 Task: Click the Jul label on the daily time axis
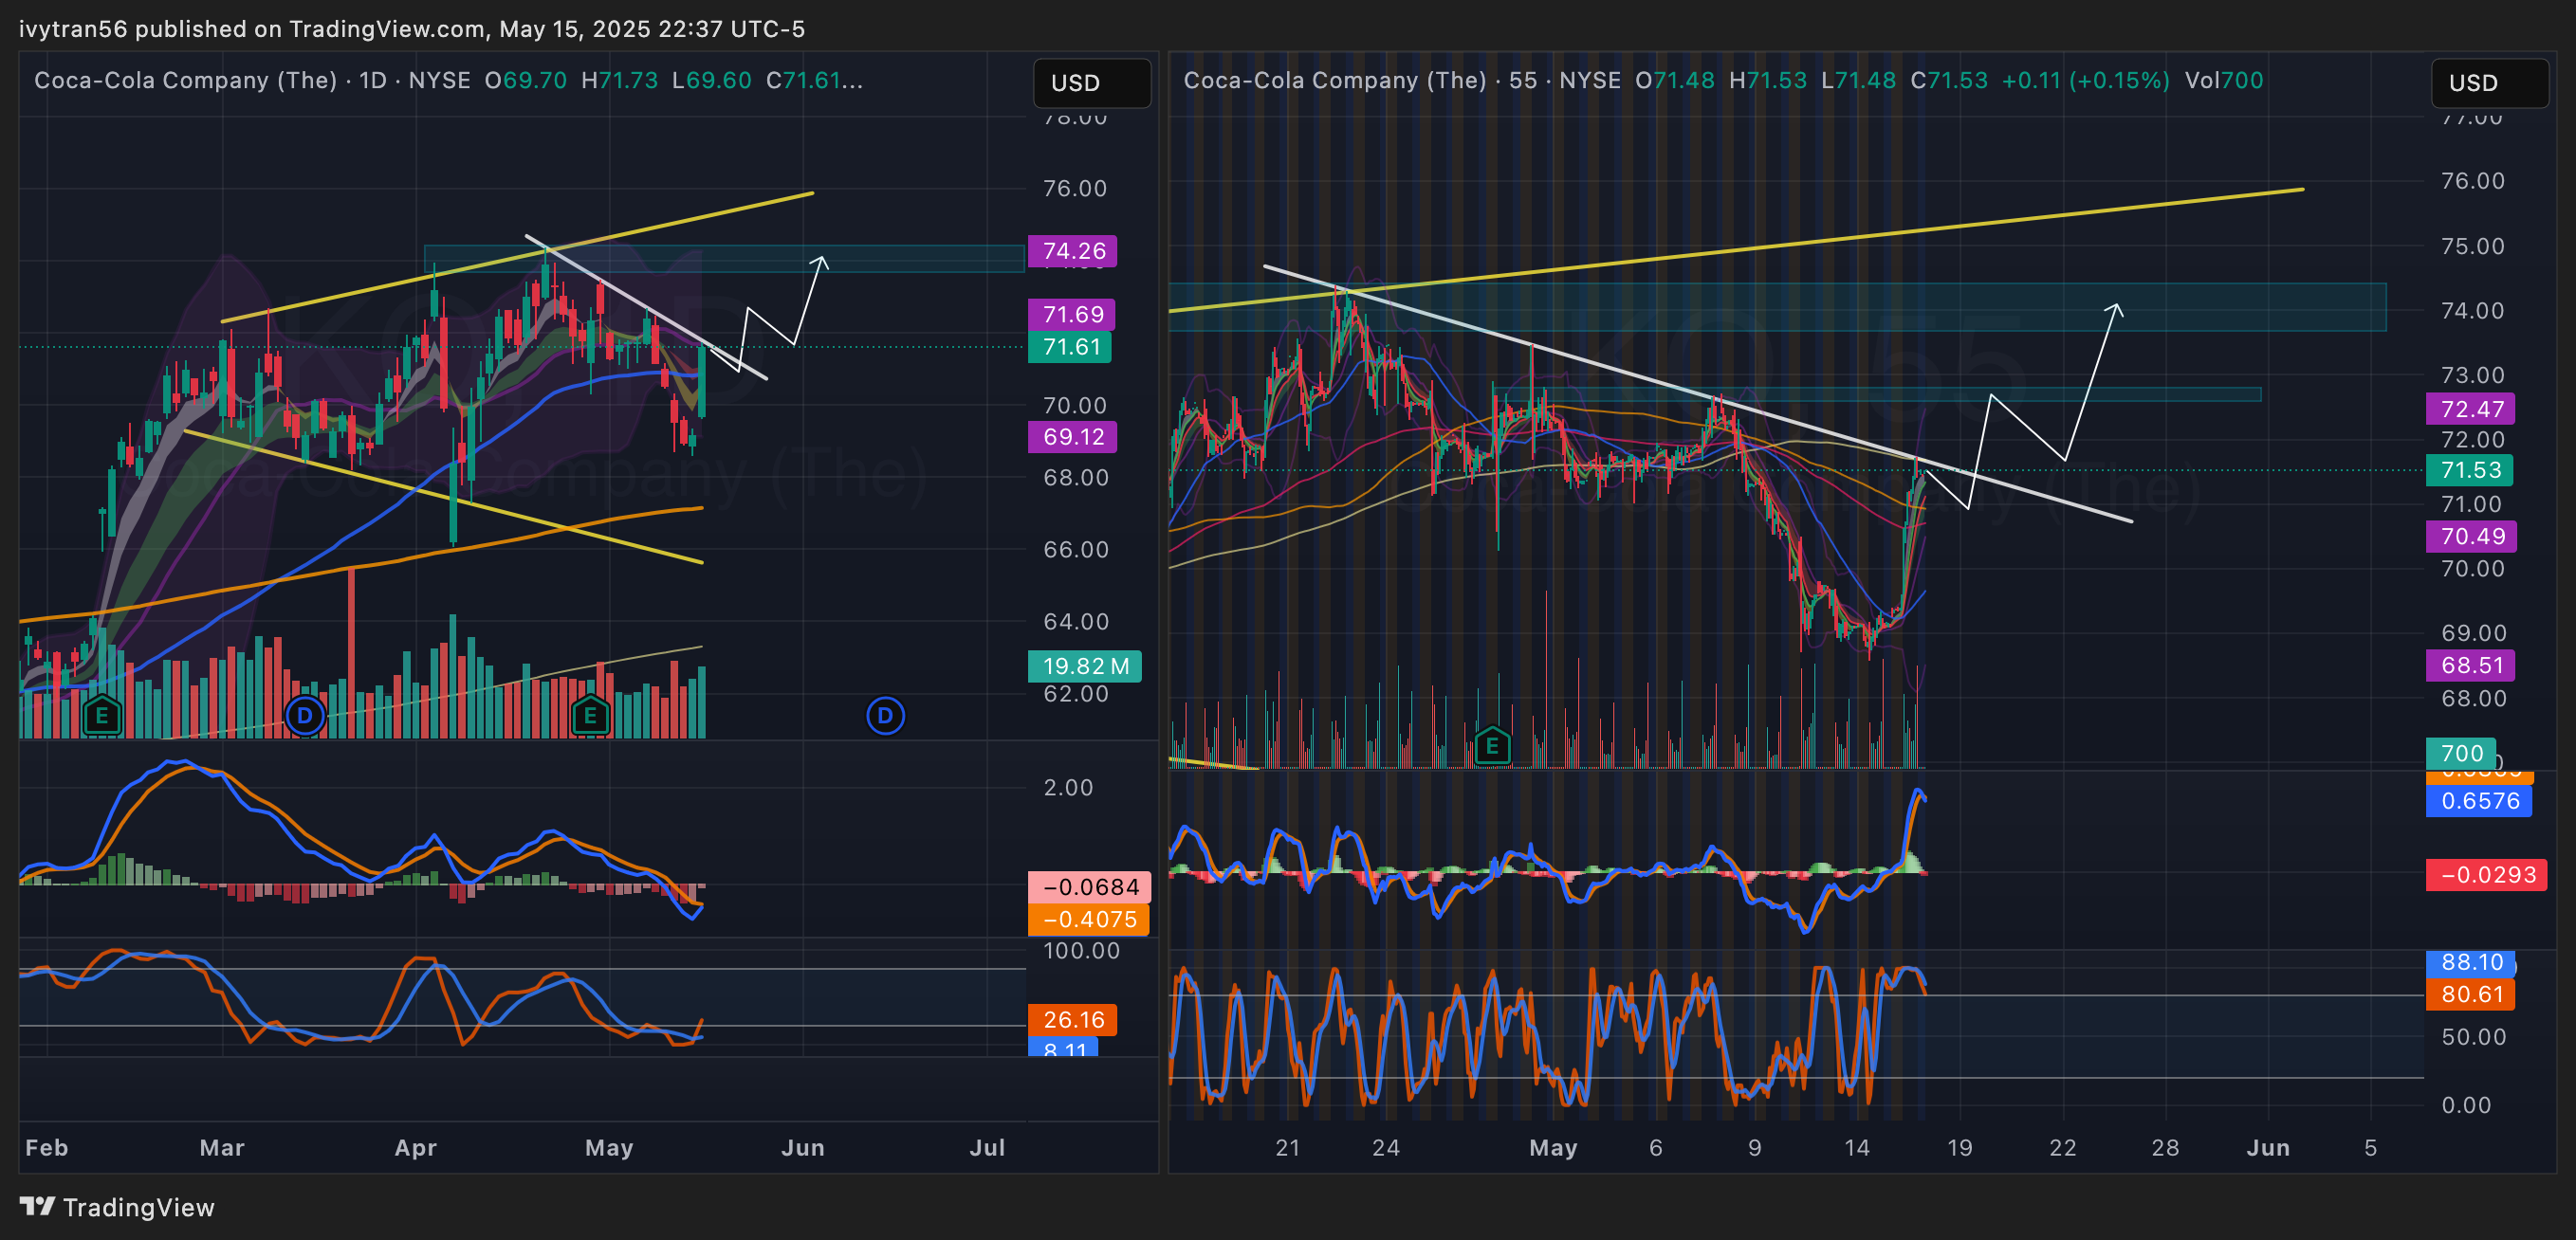[x=987, y=1148]
